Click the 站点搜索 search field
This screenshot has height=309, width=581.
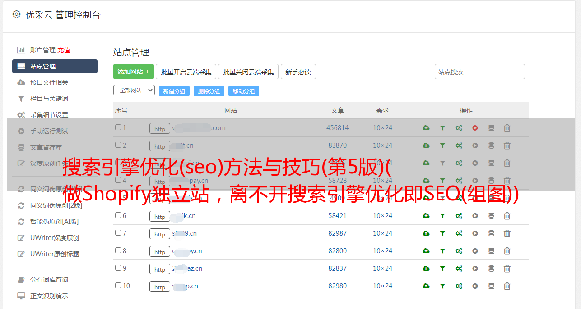click(x=480, y=72)
